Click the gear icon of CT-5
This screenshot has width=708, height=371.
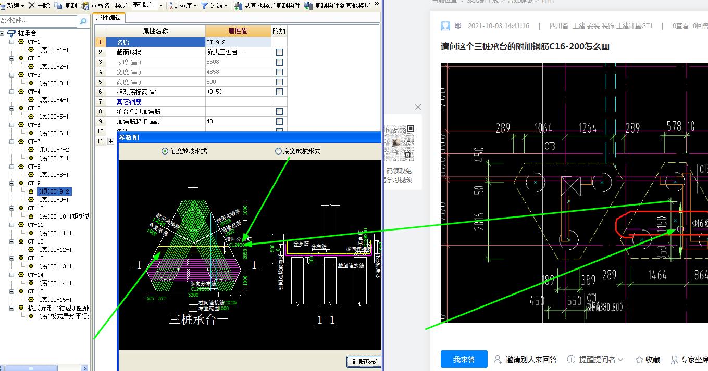coord(21,108)
